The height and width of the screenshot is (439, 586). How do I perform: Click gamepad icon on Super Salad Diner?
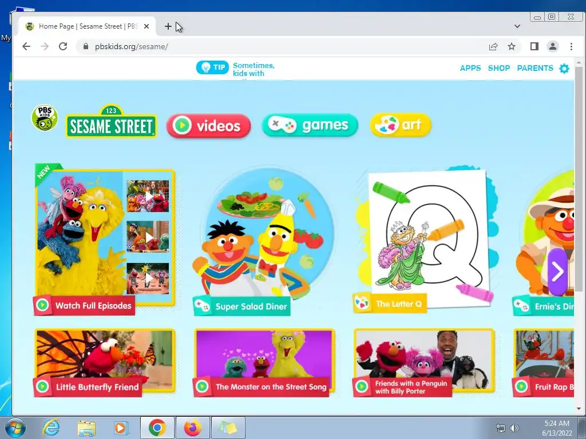coord(202,306)
